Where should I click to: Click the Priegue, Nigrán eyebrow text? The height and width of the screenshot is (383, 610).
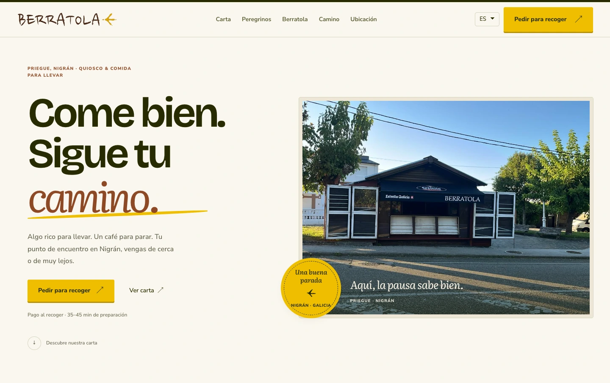tap(79, 72)
